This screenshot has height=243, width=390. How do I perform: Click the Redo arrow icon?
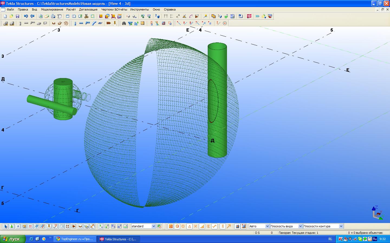(x=32, y=16)
